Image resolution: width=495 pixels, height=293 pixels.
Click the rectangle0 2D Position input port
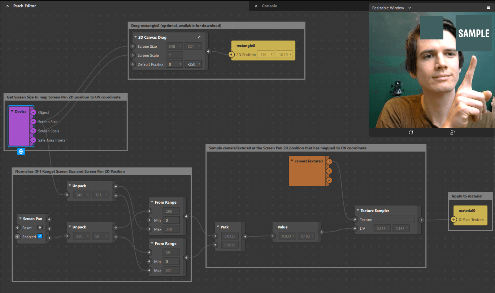pyautogui.click(x=231, y=55)
